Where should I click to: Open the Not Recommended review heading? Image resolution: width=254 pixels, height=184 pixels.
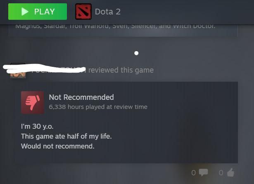click(81, 97)
